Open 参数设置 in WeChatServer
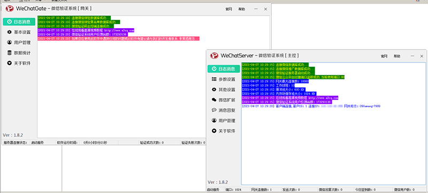This screenshot has width=428, height=193. pos(224,79)
